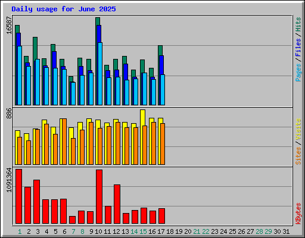Click day 29 on the x-axis
The width and height of the screenshot is (305, 238).
(x=268, y=231)
